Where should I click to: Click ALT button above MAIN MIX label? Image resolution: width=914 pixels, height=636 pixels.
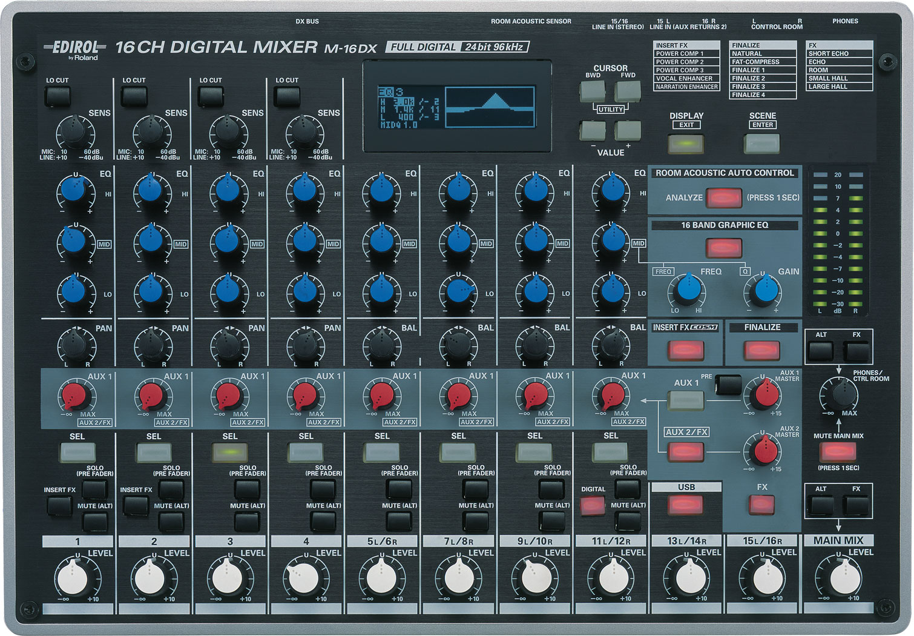coord(821,505)
